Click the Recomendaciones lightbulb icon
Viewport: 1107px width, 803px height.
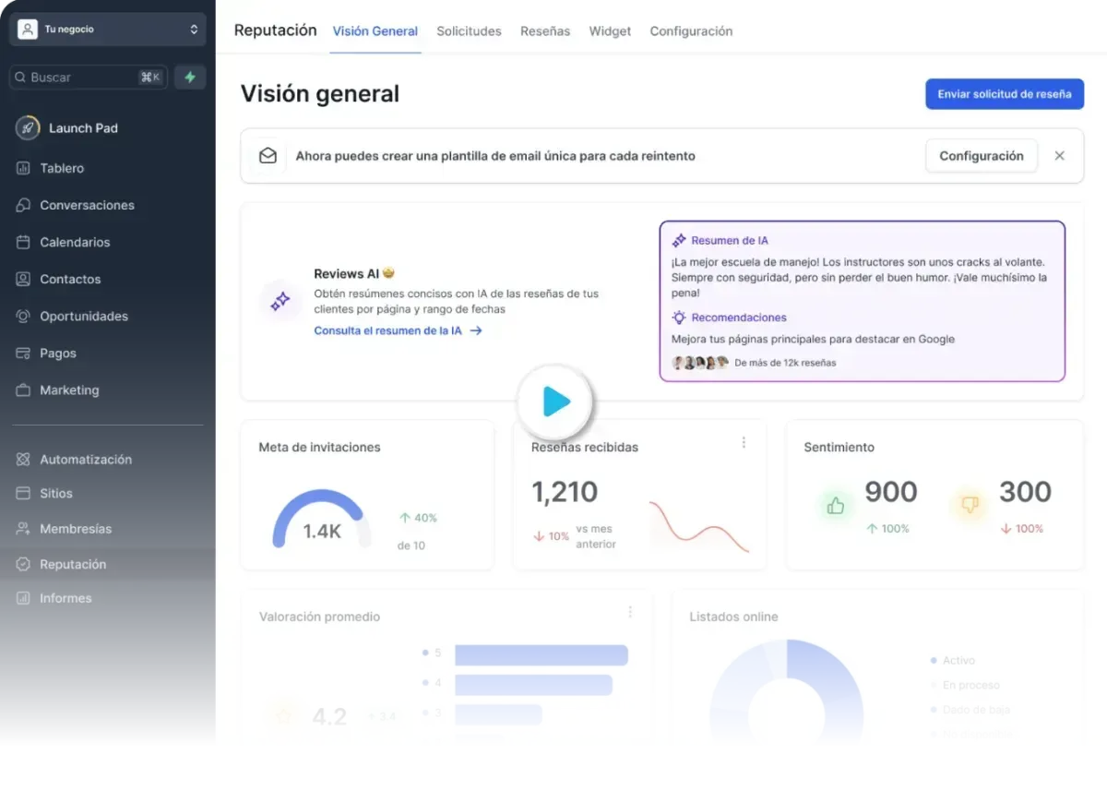(x=679, y=318)
